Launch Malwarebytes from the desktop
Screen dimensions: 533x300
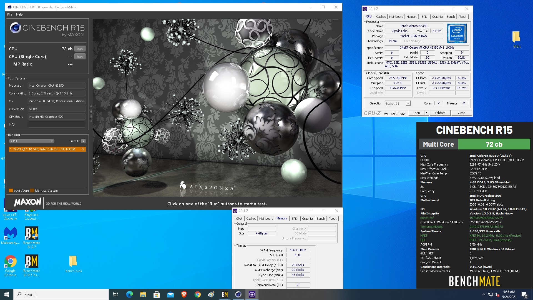[10, 236]
